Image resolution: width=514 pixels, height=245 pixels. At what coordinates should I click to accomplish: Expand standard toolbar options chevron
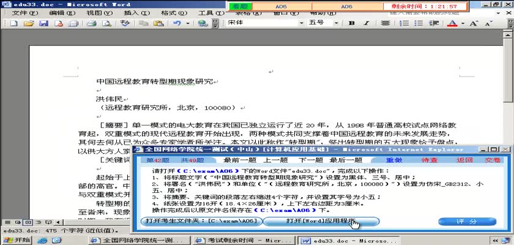[215, 23]
